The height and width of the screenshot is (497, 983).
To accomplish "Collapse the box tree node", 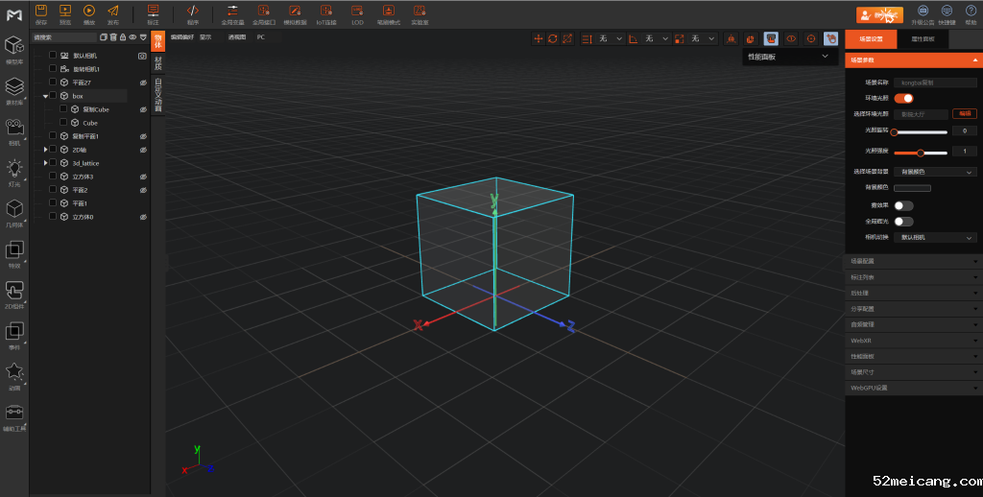I will pos(45,97).
